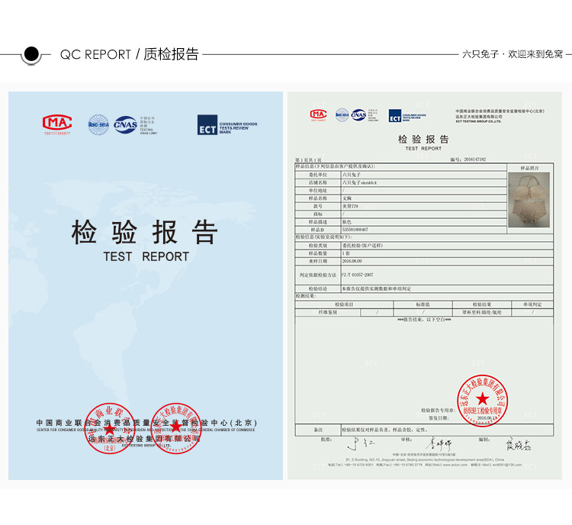Click the CMA logo on the report page
Viewport: 572px width, 525px height.
coord(318,114)
